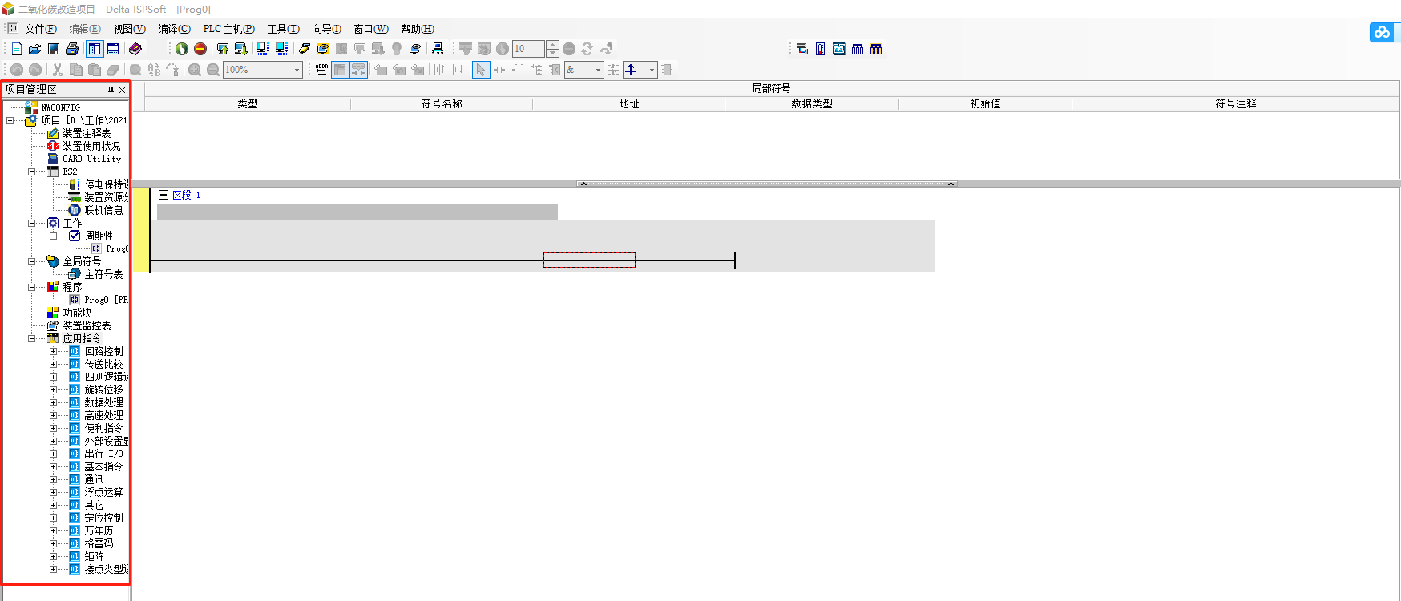The width and height of the screenshot is (1401, 601).
Task: Open 装置注释表 tree item
Action: 87,133
